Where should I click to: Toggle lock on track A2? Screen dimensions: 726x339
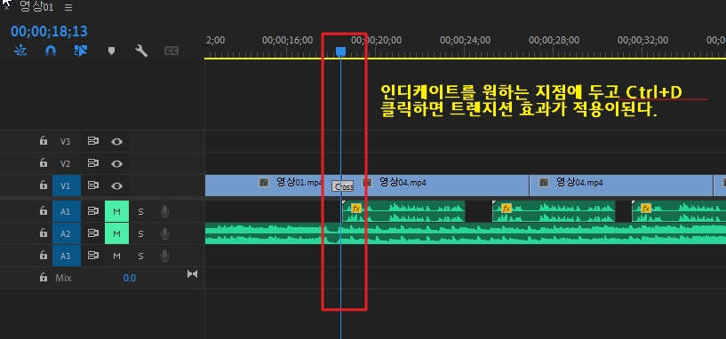43,233
